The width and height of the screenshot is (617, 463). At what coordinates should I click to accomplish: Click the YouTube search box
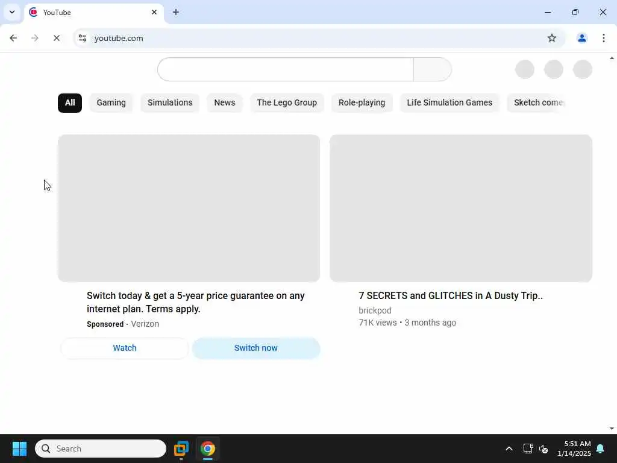(286, 69)
